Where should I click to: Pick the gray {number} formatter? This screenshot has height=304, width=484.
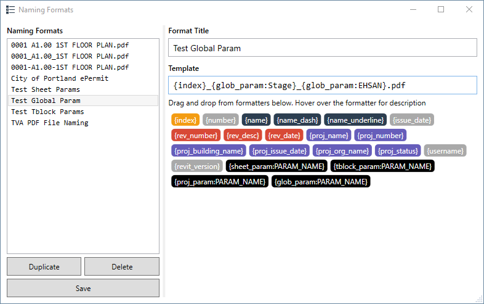coord(220,120)
